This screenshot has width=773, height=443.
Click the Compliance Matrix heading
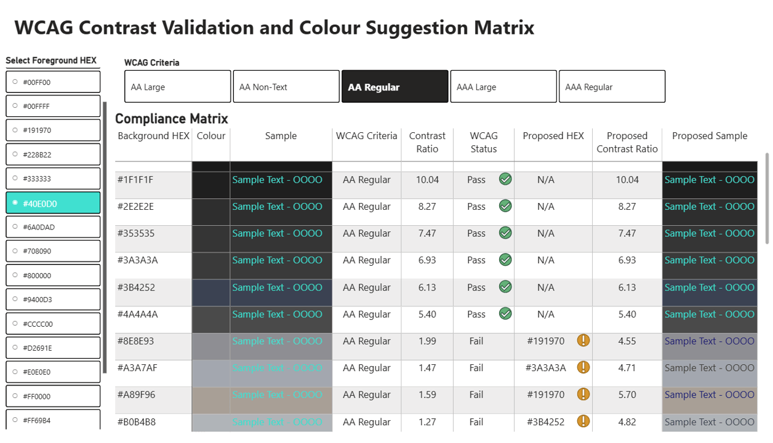click(172, 119)
